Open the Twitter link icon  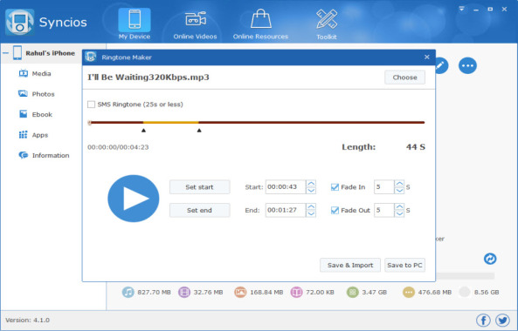click(x=502, y=320)
